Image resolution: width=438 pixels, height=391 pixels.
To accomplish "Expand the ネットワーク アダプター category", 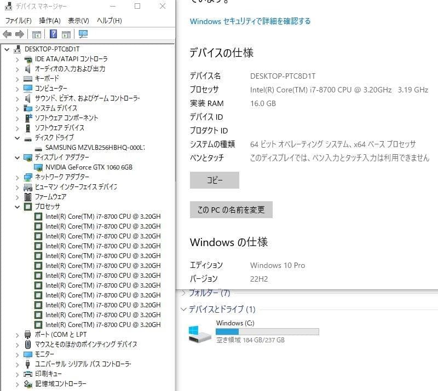I will [x=16, y=177].
